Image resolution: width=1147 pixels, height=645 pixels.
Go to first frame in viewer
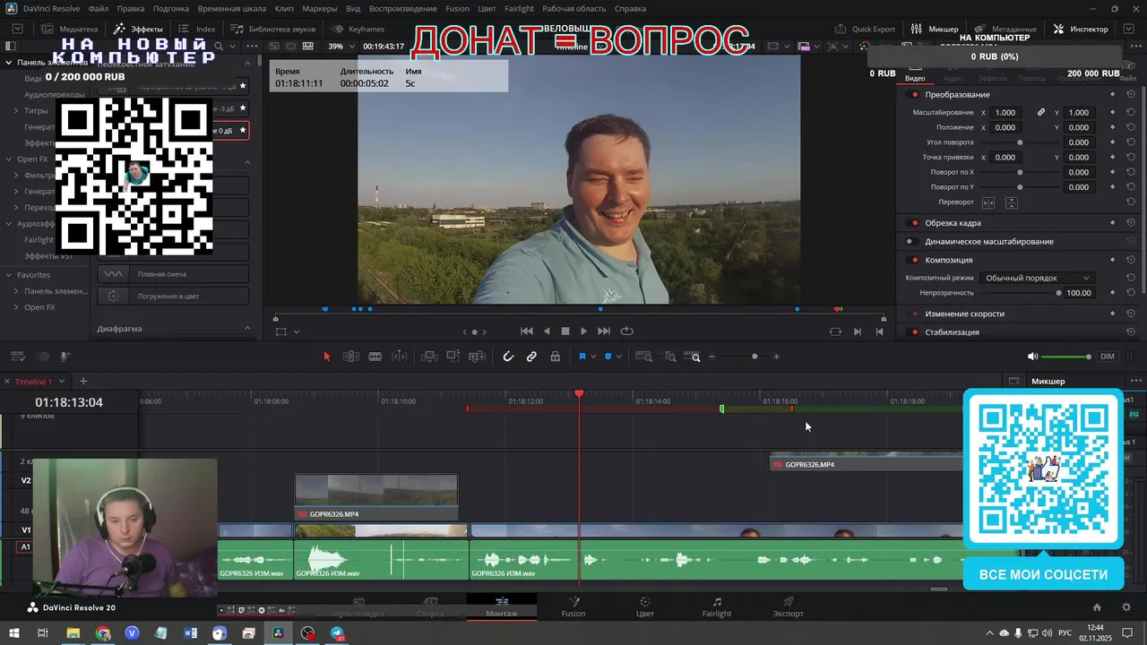(x=527, y=331)
